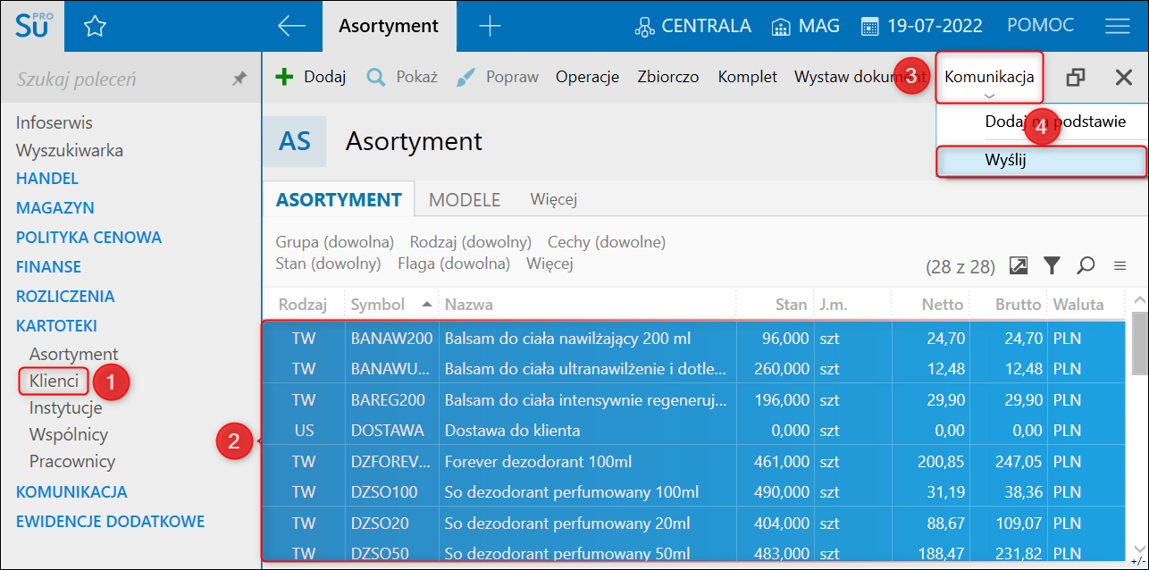1149x570 pixels.
Task: Switch to the MODELE tab
Action: pos(464,200)
